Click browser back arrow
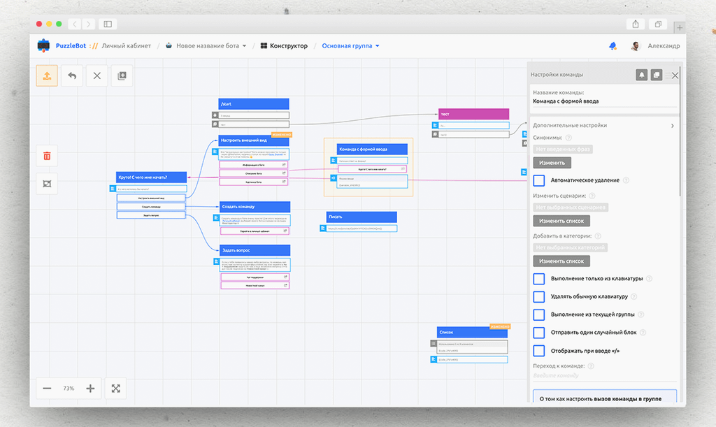The height and width of the screenshot is (427, 716). coord(75,24)
